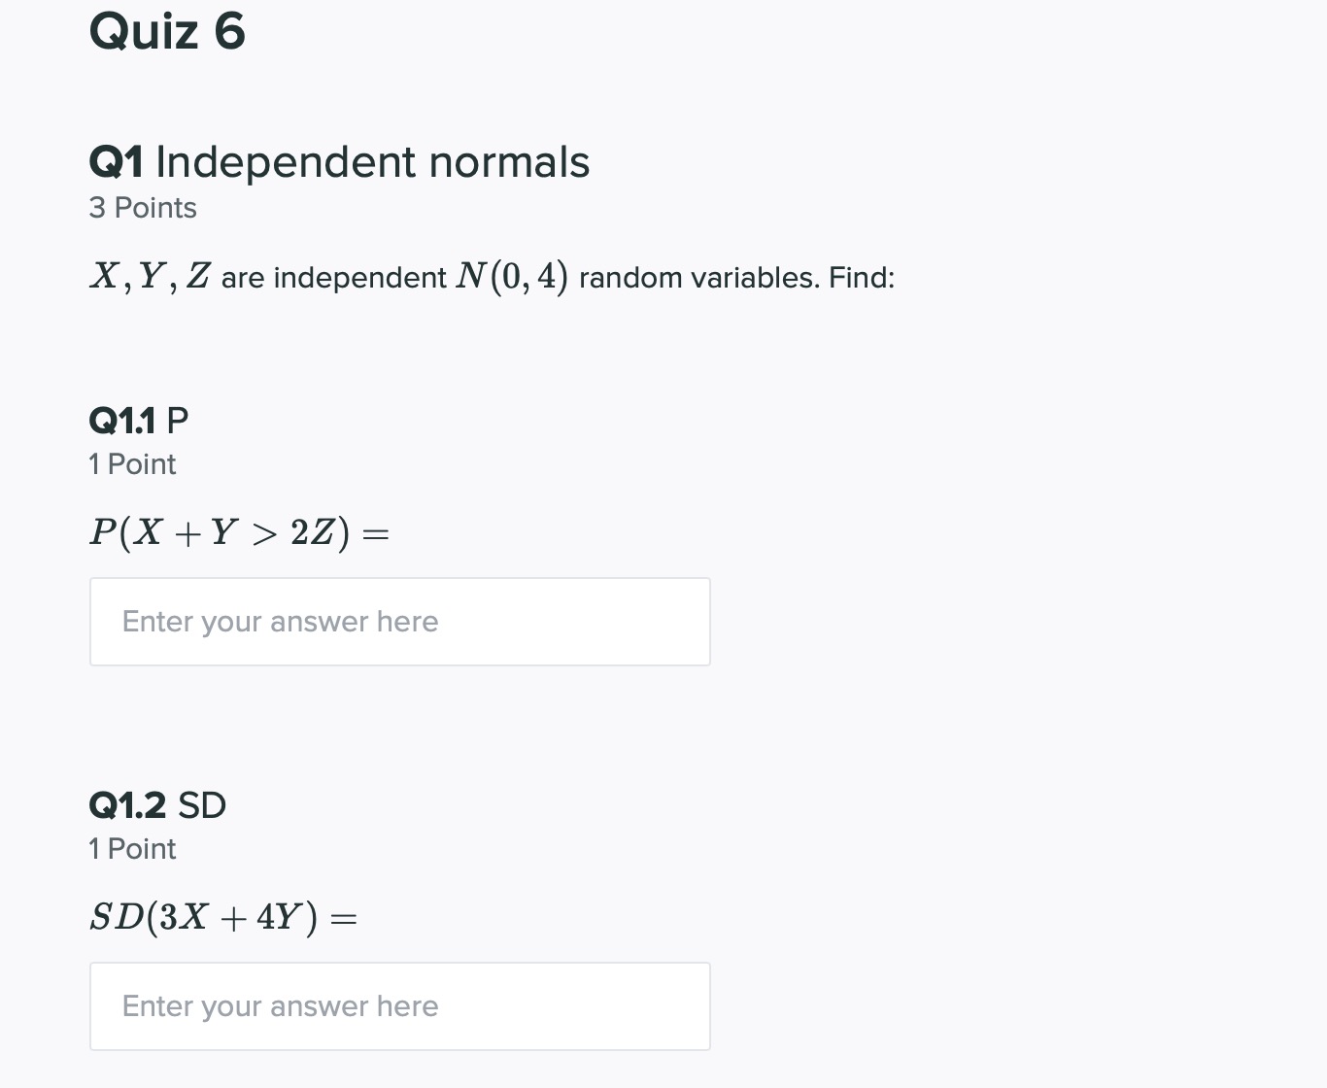Image resolution: width=1327 pixels, height=1088 pixels.
Task: Click the 3 Points label
Action: coord(143,208)
